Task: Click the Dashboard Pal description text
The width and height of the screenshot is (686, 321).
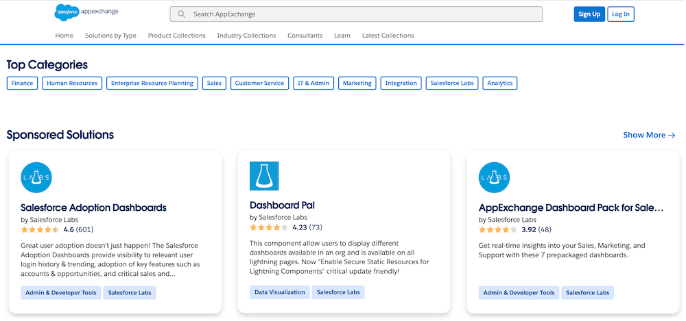Action: (340, 257)
